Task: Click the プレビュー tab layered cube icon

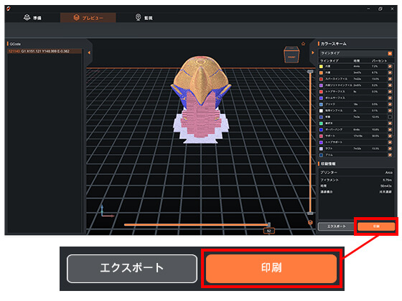Action: pyautogui.click(x=76, y=17)
